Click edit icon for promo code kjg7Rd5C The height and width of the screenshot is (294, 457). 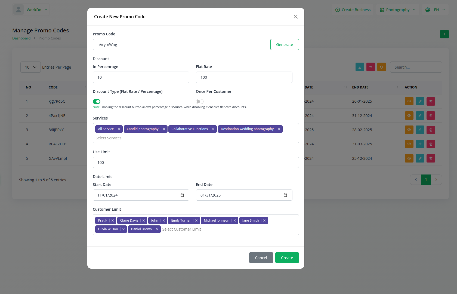pos(420,101)
